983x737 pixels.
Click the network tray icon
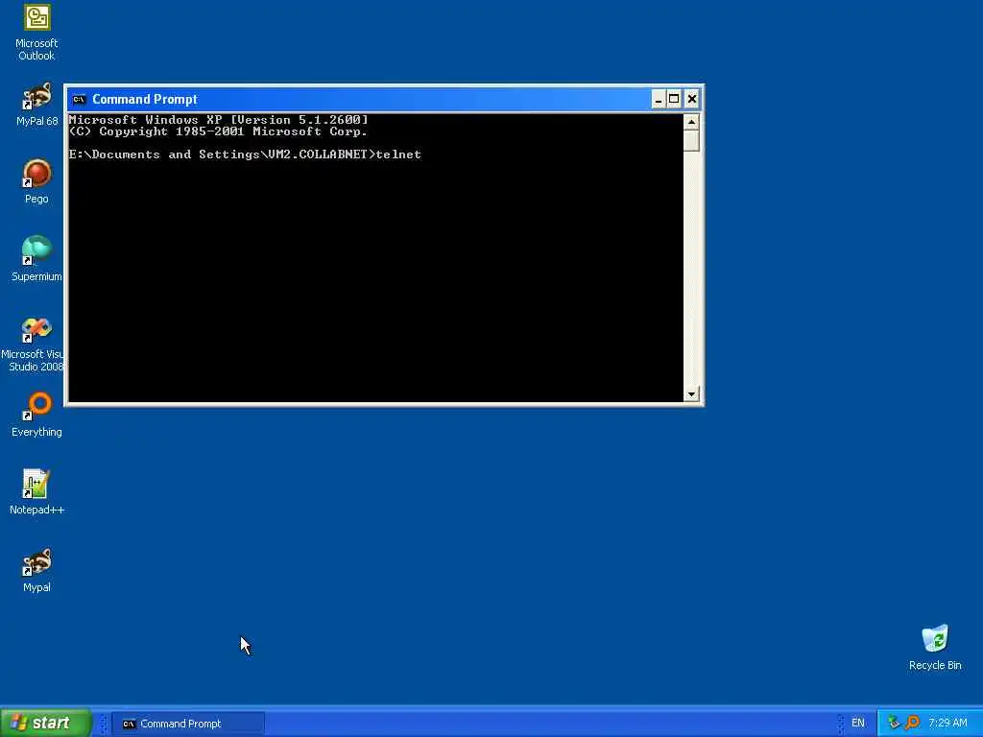(x=894, y=723)
